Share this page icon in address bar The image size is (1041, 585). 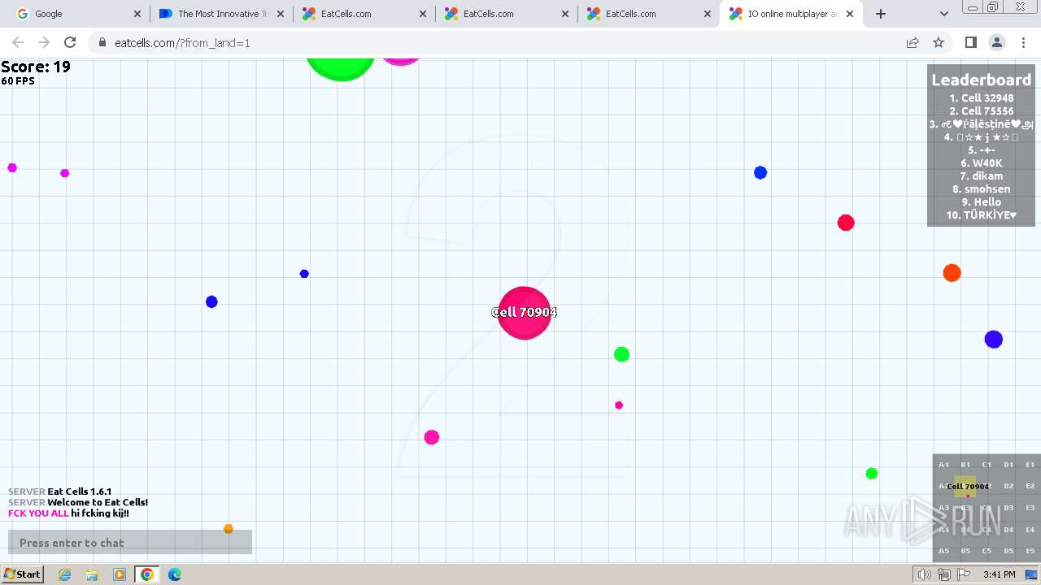[x=913, y=42]
